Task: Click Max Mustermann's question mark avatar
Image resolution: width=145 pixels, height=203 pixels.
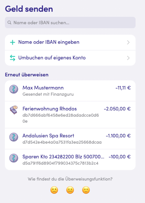Action: [x=14, y=89]
